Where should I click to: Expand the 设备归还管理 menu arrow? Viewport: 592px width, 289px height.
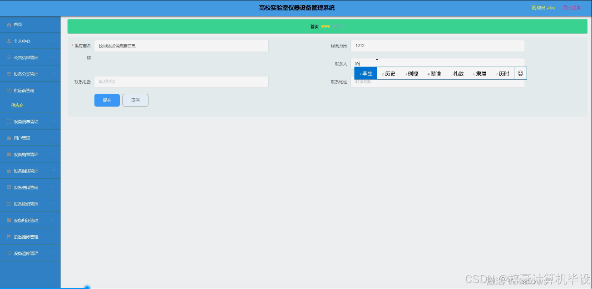pos(53,220)
